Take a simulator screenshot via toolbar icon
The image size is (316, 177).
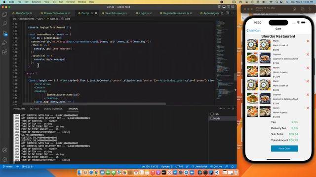pyautogui.click(x=302, y=9)
